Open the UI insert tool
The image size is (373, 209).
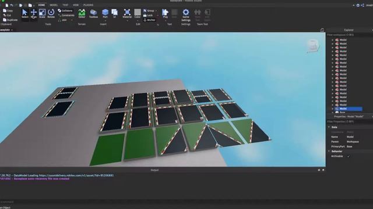(115, 14)
